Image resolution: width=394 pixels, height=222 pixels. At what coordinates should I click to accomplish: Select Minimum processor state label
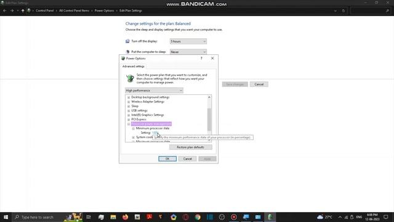tap(153, 128)
